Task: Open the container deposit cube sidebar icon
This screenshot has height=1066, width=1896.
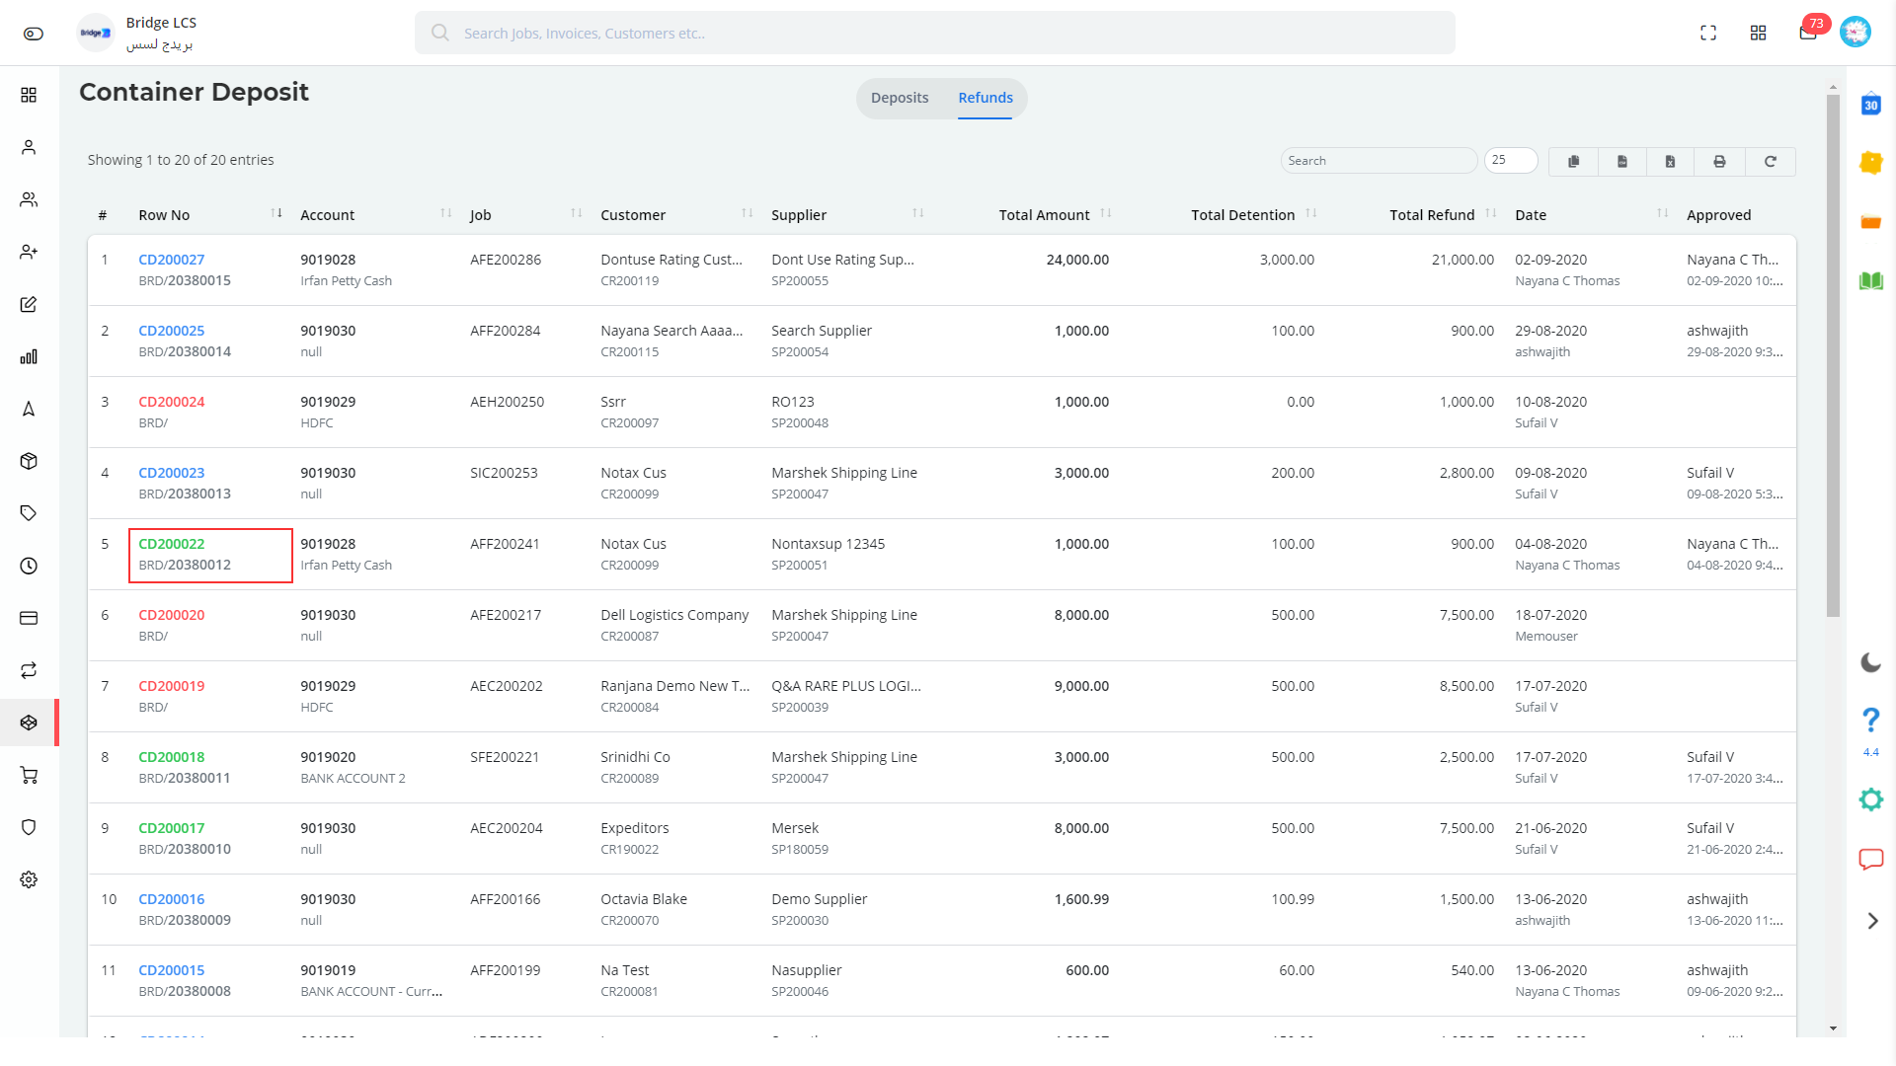Action: point(29,723)
